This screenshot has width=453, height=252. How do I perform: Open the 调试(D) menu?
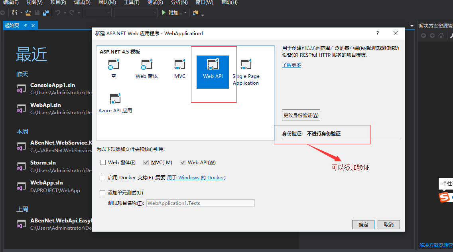[x=82, y=2]
